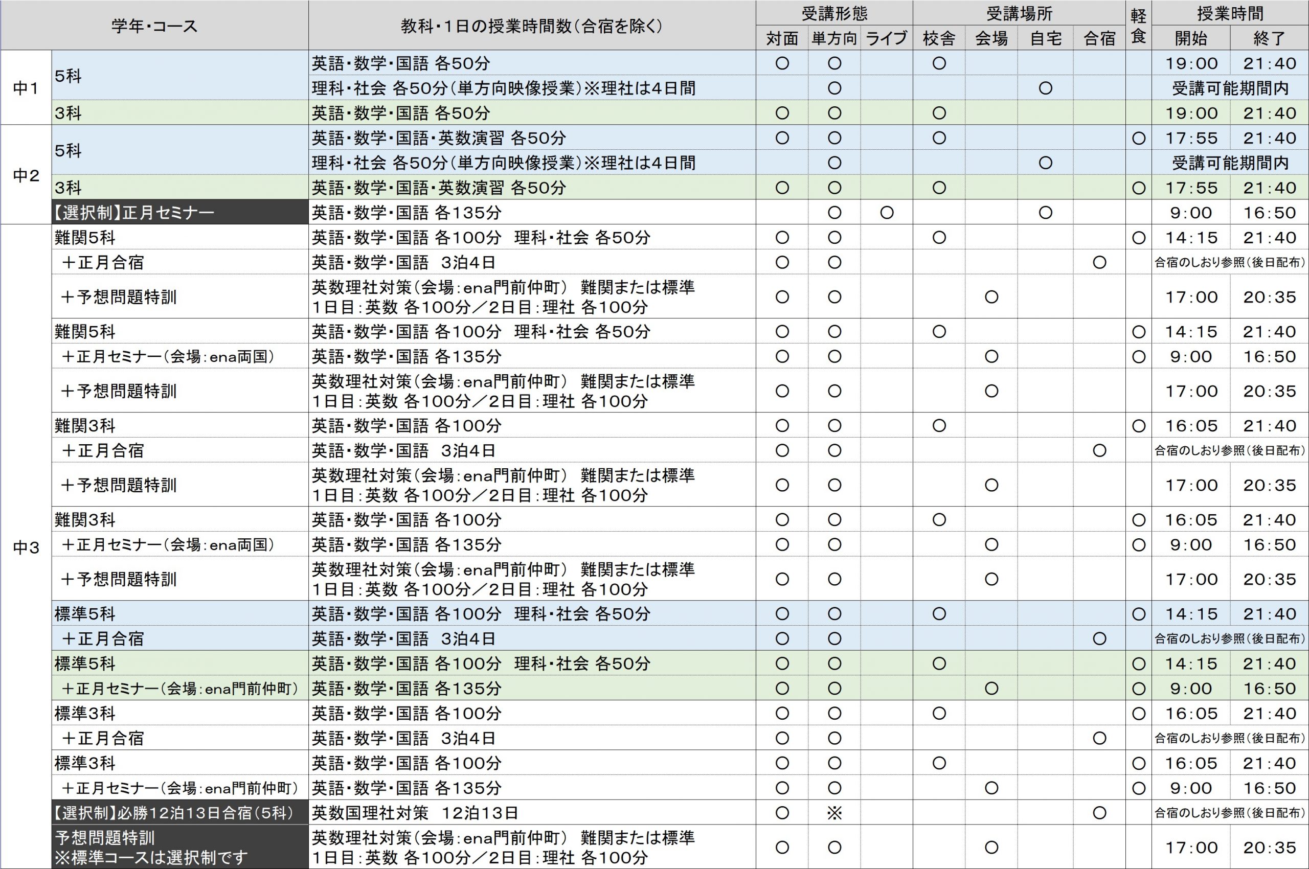Click the 自宅 circle in 中1 理科・社会 row
Screen dimensions: 1309x869
pos(1046,88)
